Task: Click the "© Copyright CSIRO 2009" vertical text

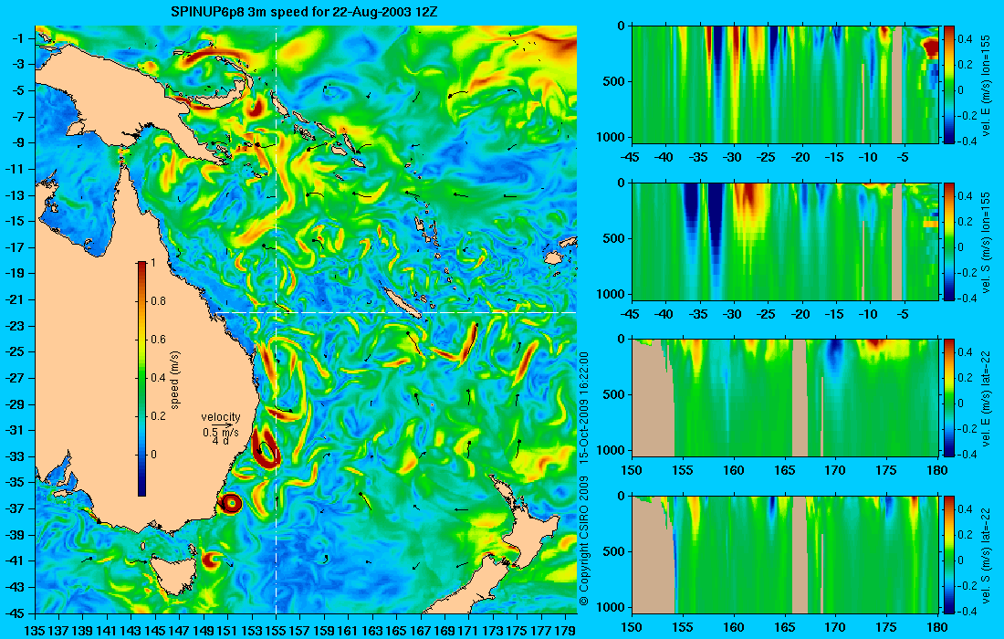Action: [x=584, y=540]
